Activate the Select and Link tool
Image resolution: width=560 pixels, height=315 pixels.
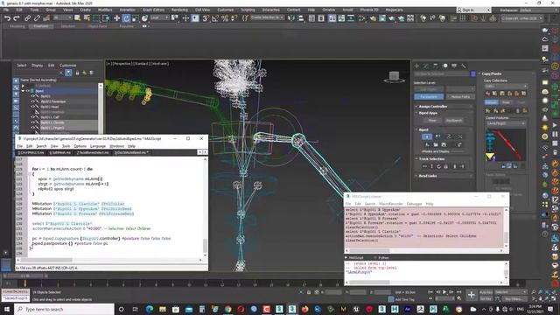(27, 18)
